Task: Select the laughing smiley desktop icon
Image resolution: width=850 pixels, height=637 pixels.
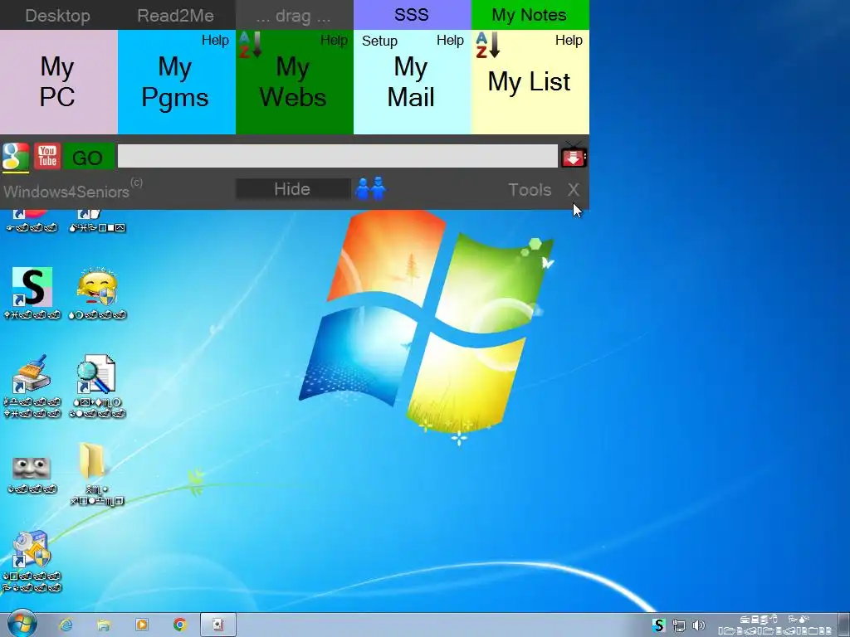Action: (x=98, y=287)
